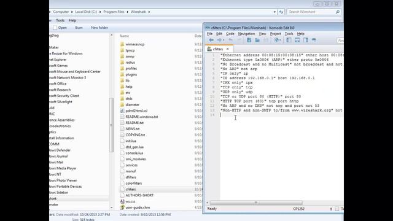This screenshot has width=393, height=221.
Task: Open Komodo's Navigation menu
Action: point(246,34)
